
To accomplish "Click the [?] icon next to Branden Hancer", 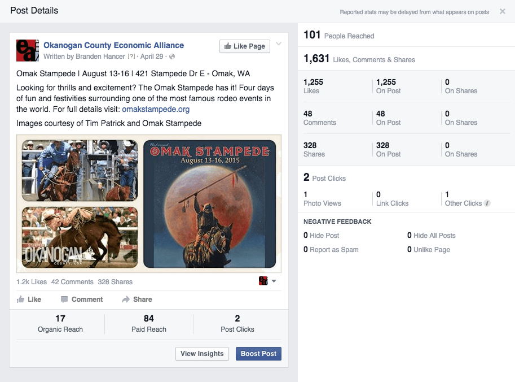I will tap(131, 55).
